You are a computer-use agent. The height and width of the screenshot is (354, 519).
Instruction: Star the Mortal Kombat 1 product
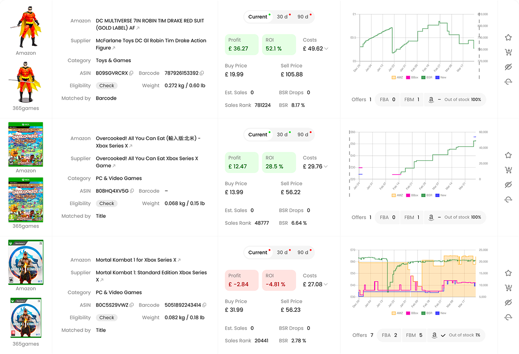(508, 273)
